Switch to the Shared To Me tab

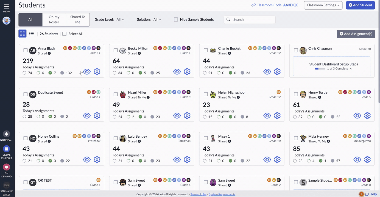point(78,20)
